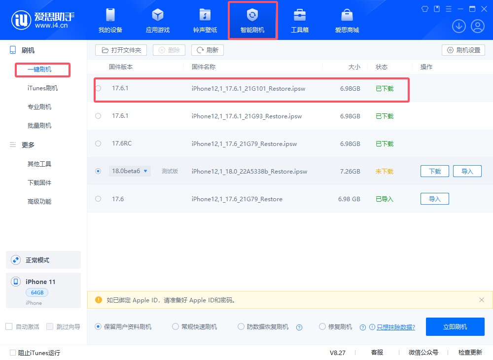Click the 大小 column header
Screen dimensions: 493x360
[354, 67]
